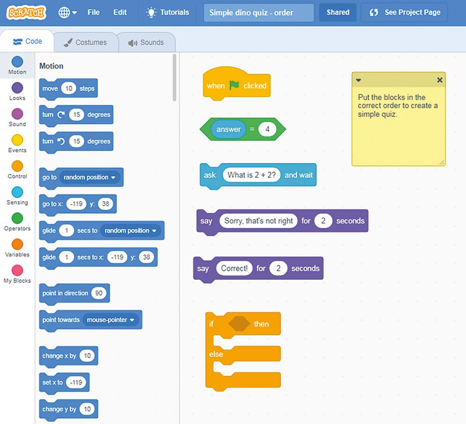Select the Variables block category
This screenshot has height=424, width=466.
click(x=17, y=248)
